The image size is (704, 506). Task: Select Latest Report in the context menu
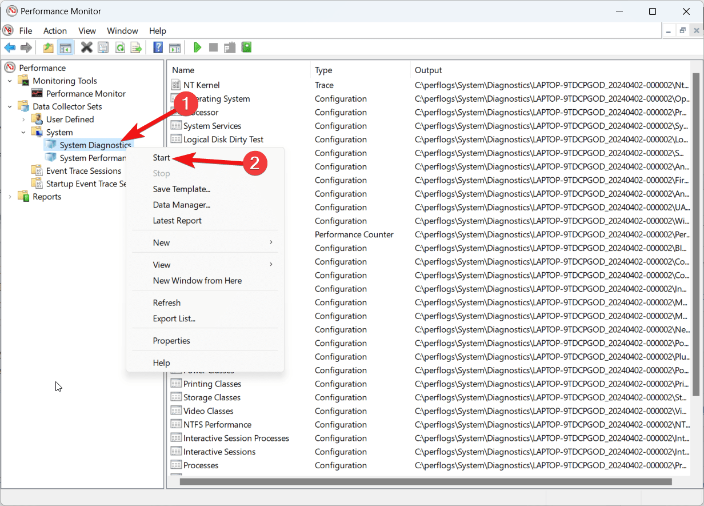[177, 221]
